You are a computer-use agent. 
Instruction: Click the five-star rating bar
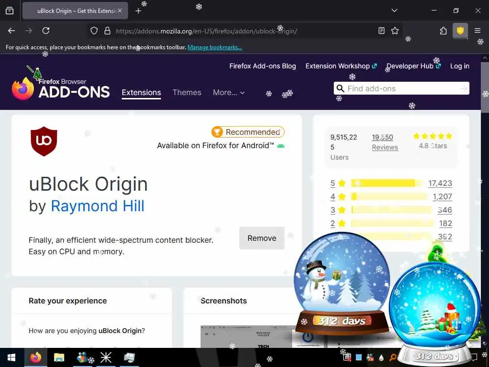[387, 183]
